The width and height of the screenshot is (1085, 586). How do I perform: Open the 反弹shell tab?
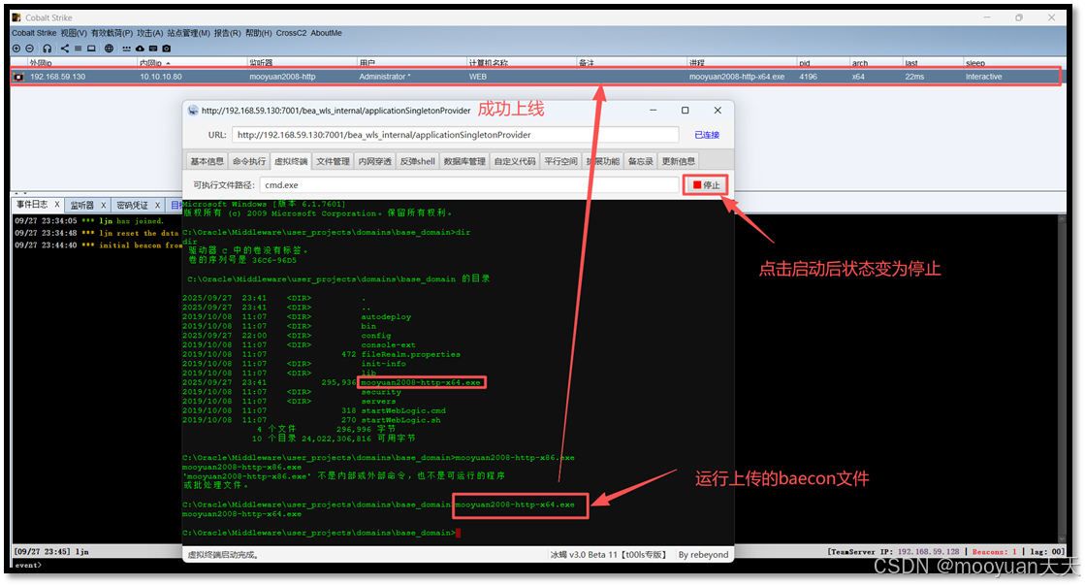(417, 161)
